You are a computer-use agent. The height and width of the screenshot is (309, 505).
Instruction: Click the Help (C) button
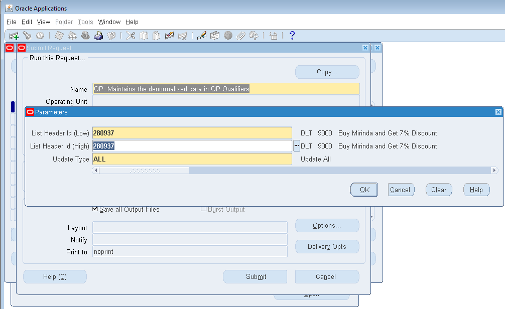coord(55,276)
